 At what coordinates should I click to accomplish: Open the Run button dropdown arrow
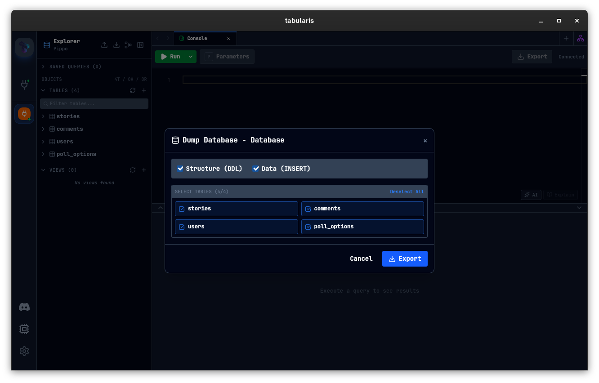point(191,57)
